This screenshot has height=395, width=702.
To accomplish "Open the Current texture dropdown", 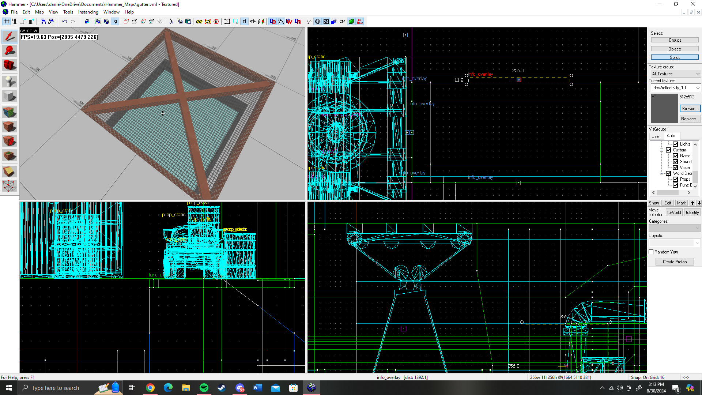I will tap(676, 88).
